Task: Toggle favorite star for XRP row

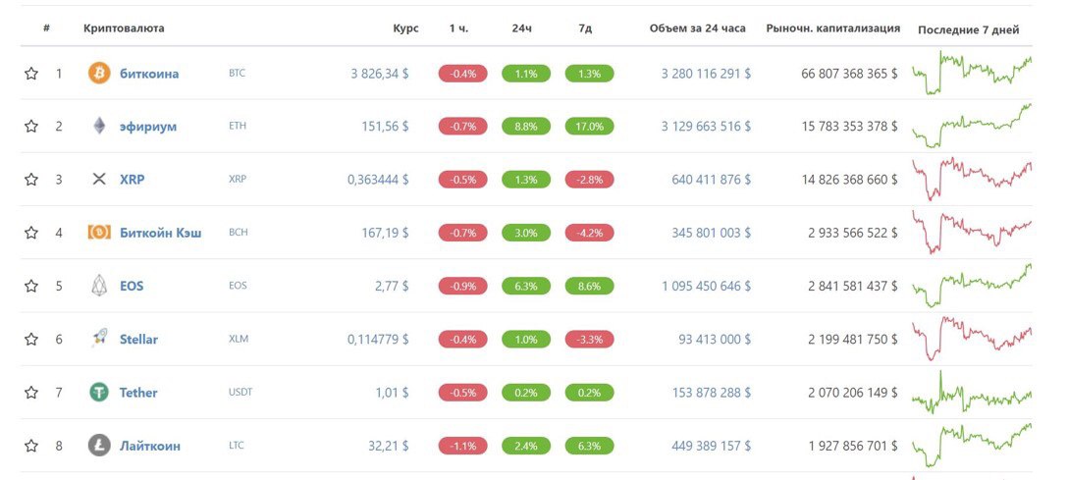Action: point(31,180)
